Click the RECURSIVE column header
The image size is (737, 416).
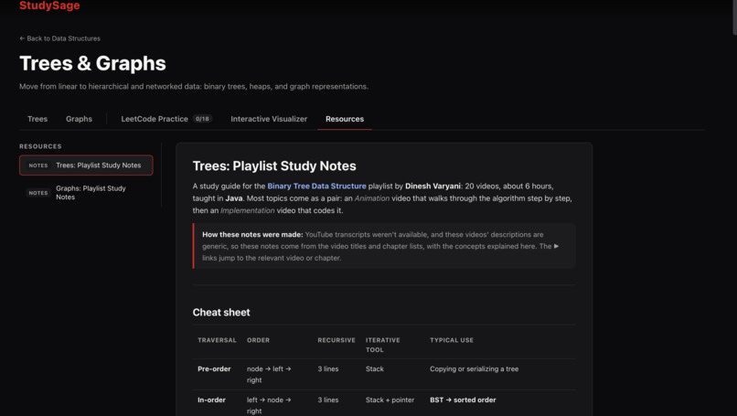[x=336, y=340]
